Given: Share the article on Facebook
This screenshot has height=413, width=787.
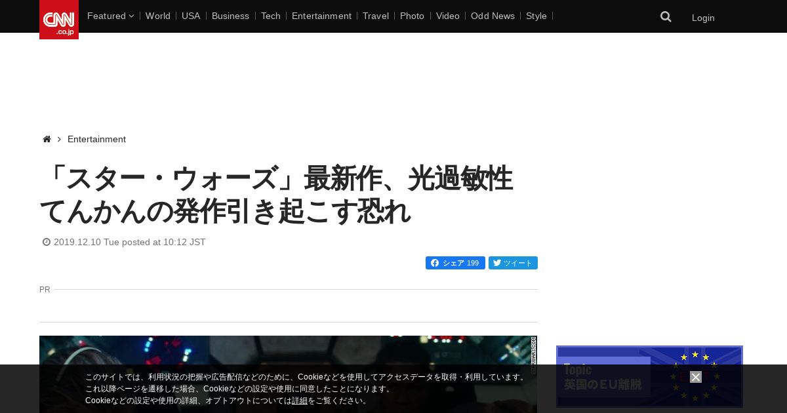Looking at the screenshot, I should (x=455, y=263).
